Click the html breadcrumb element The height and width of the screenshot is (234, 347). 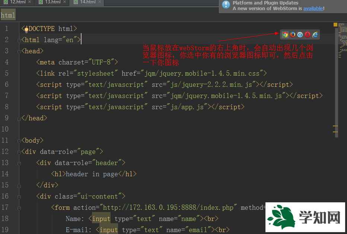8,15
